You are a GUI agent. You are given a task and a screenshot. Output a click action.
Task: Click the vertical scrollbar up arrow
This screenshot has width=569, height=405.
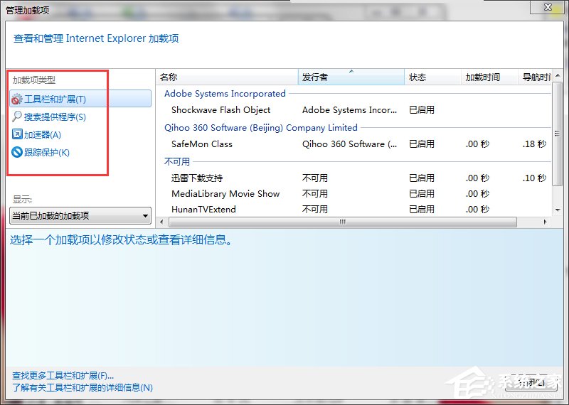tap(558, 75)
